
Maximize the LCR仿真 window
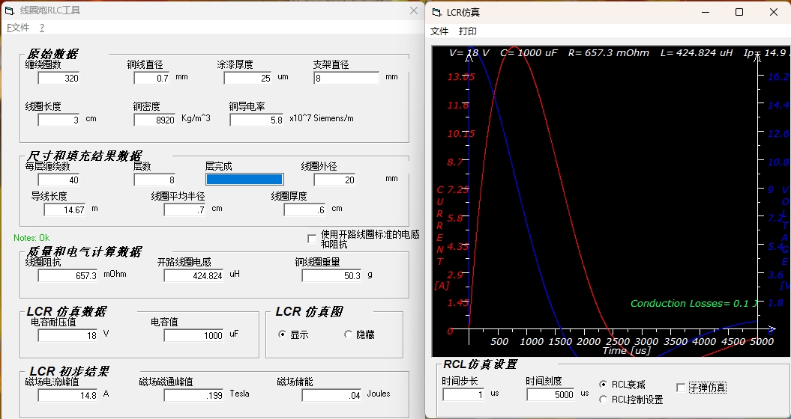click(x=739, y=12)
